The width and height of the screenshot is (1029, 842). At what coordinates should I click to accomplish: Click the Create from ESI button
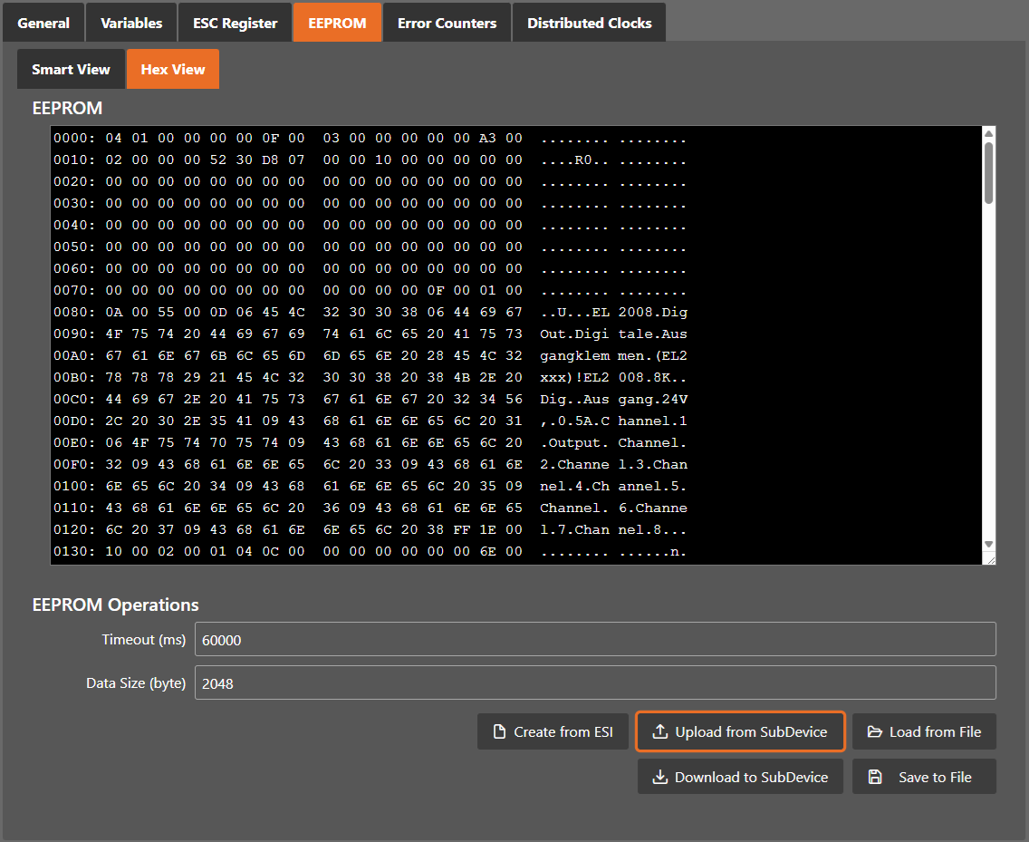pos(553,731)
